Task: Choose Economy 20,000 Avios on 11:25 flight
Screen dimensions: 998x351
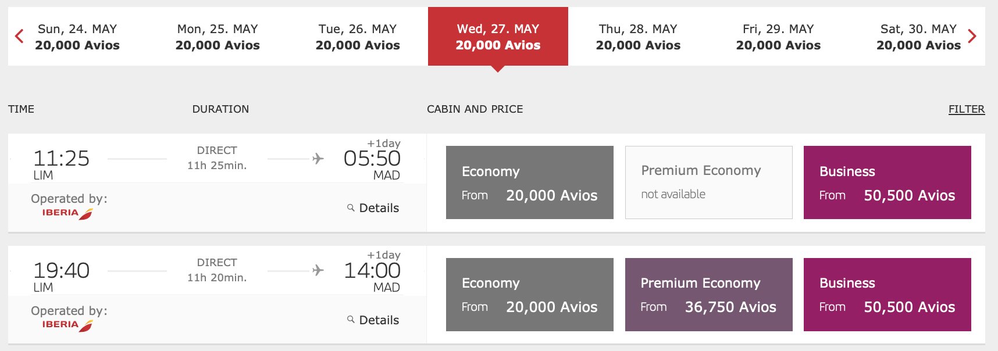Action: point(530,182)
